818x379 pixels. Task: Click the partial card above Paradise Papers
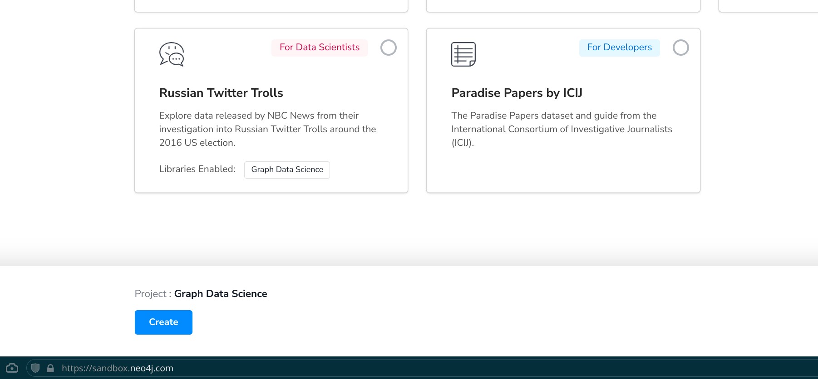563,6
